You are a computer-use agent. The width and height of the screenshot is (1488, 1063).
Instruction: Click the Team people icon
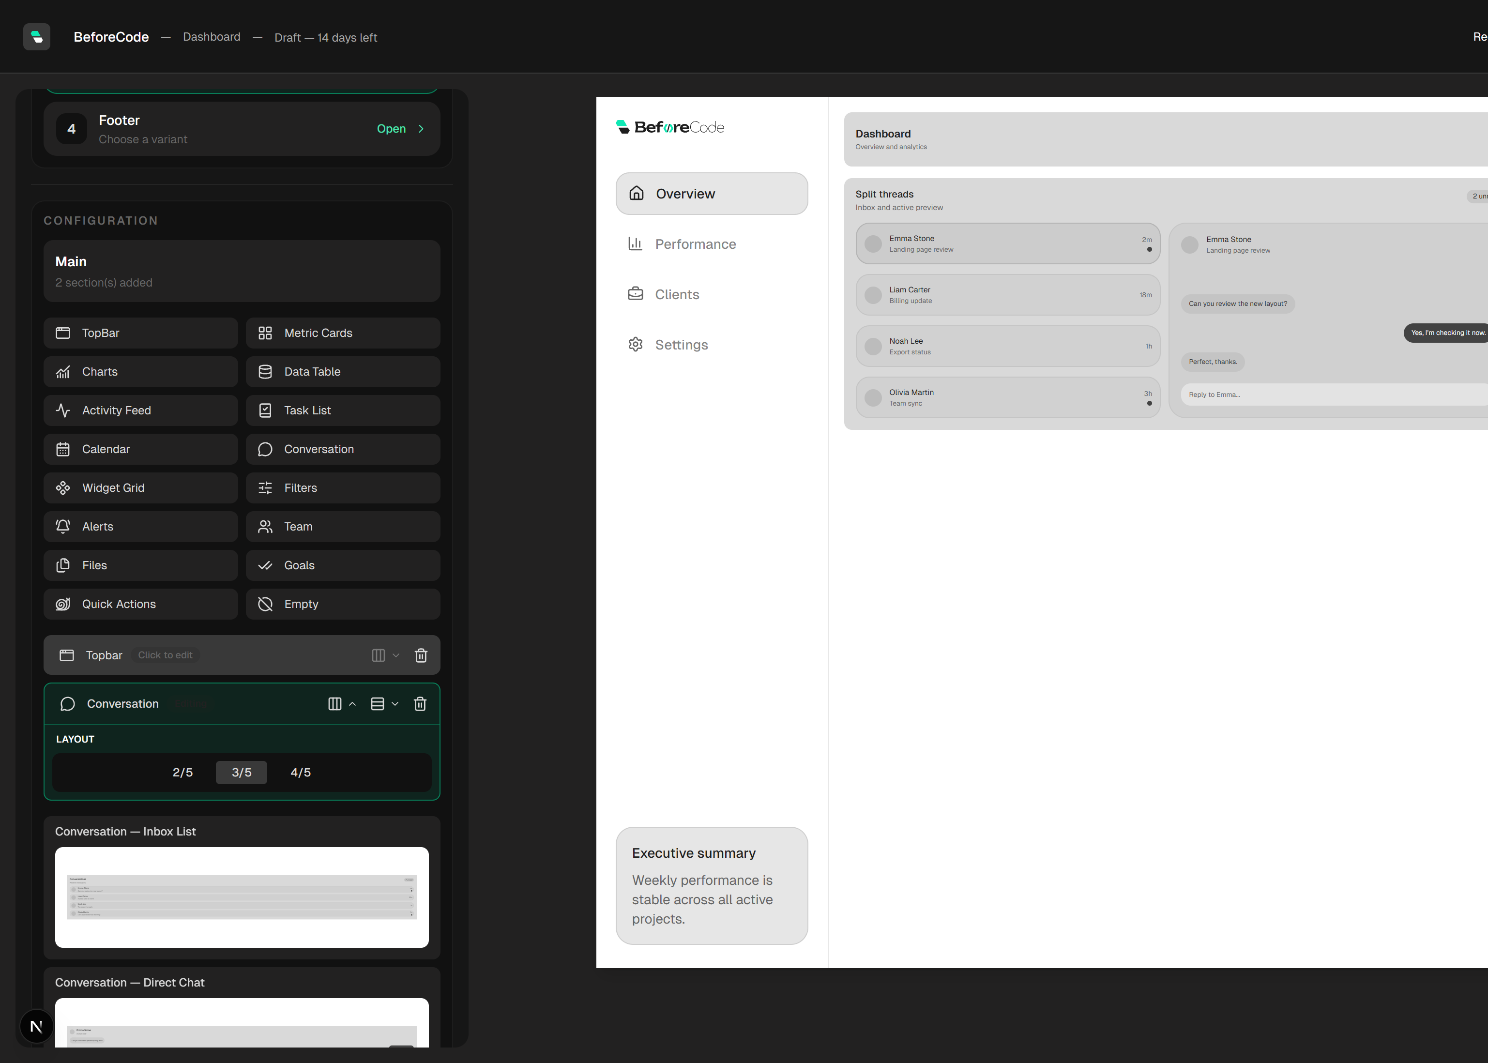pos(265,526)
